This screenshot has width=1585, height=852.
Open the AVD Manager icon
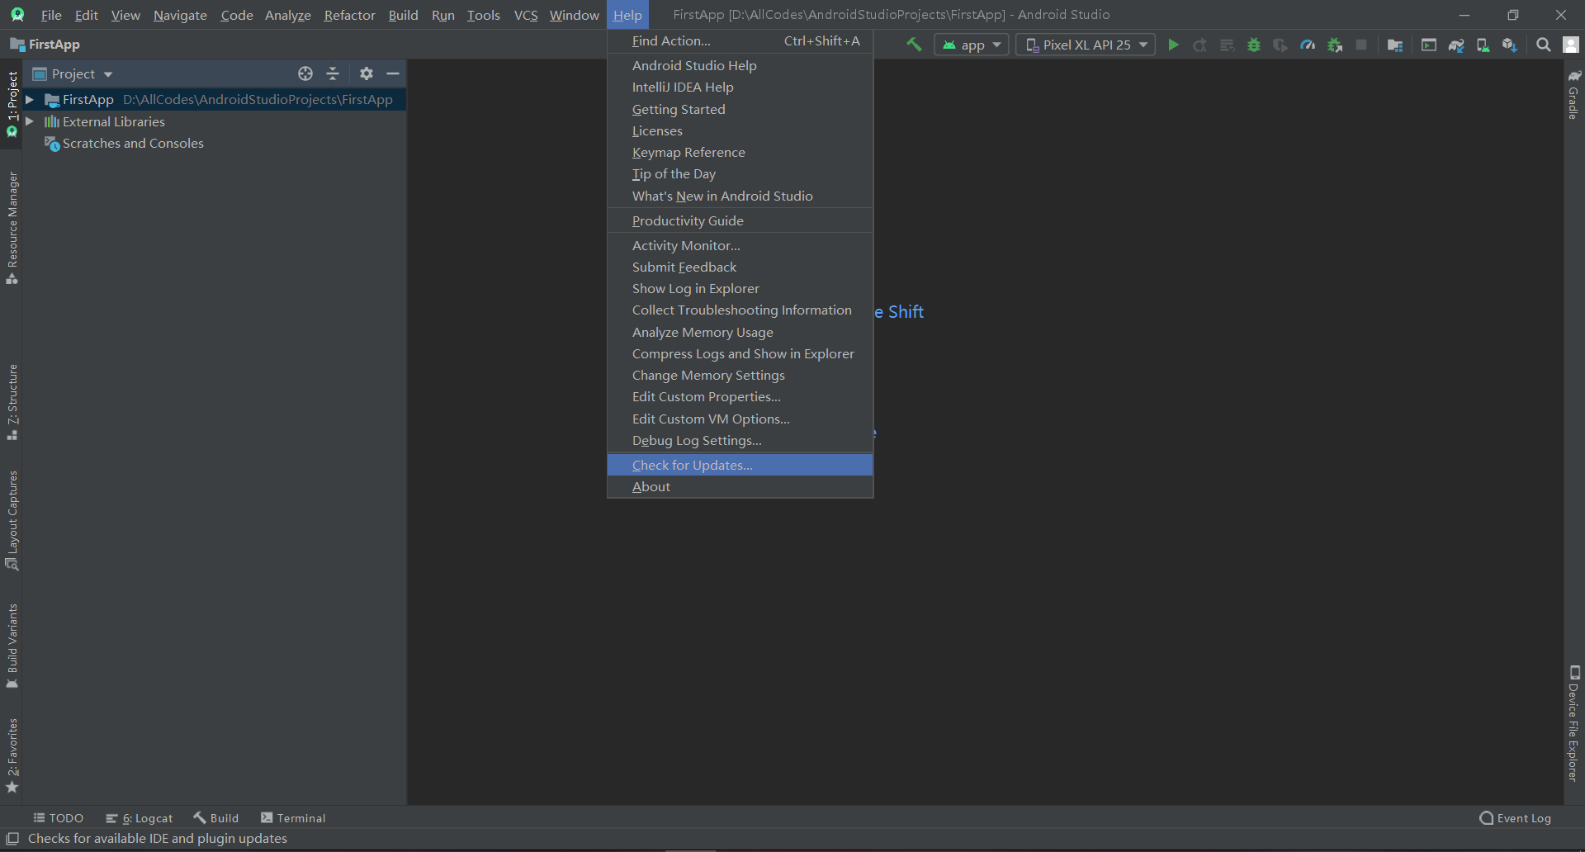[x=1483, y=45]
